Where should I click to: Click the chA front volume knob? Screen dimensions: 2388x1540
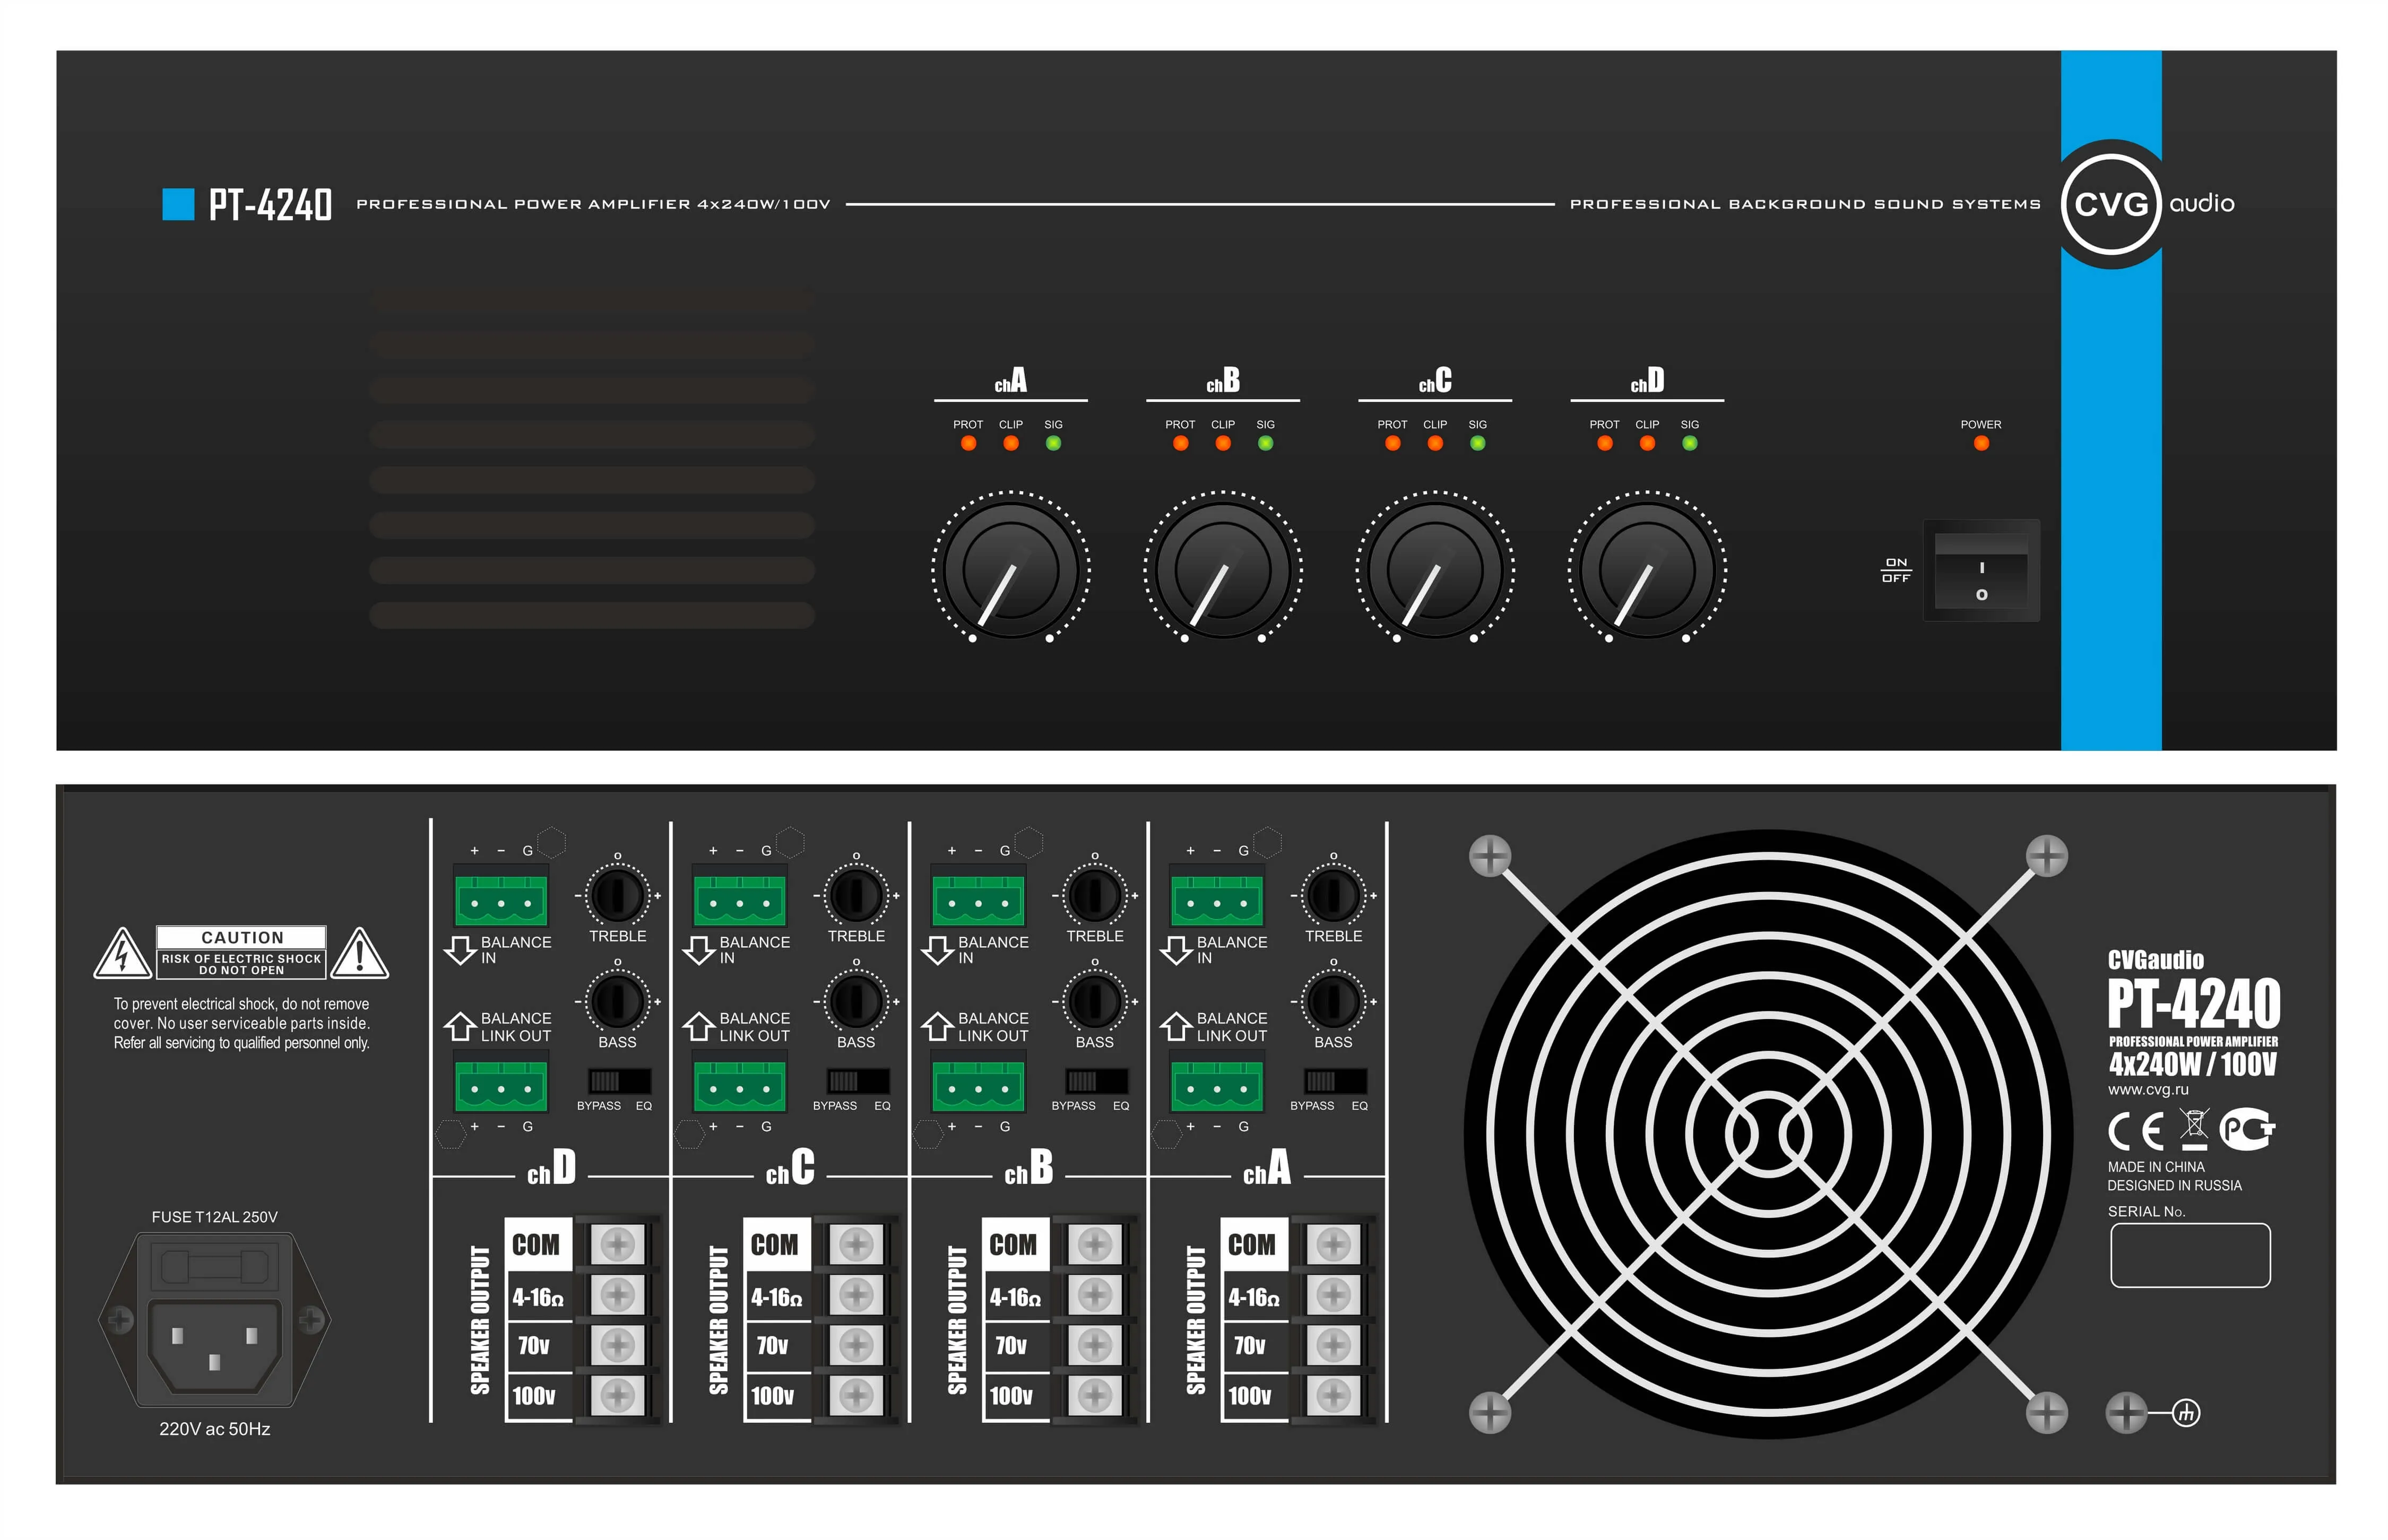tap(1010, 570)
